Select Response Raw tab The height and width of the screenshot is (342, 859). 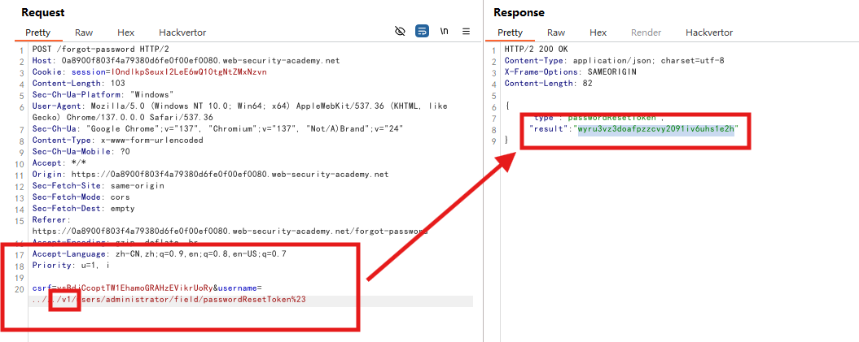556,32
